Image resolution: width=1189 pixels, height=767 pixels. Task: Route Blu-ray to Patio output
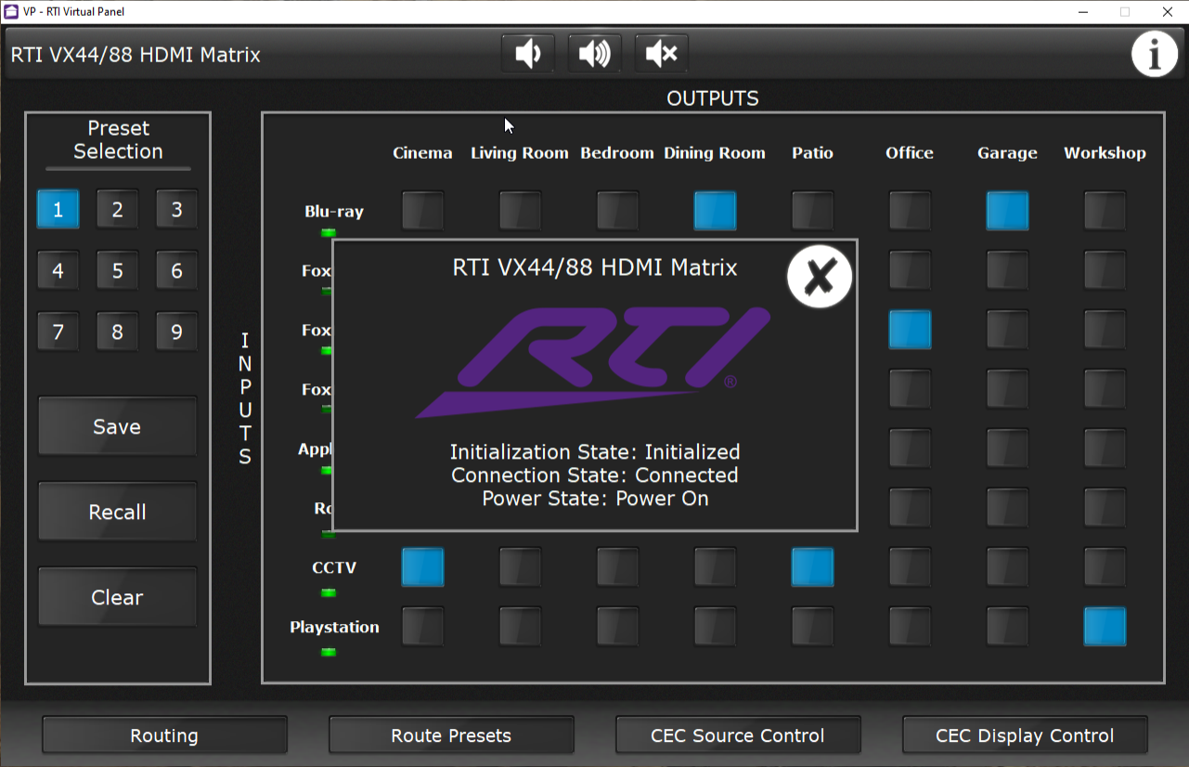click(x=812, y=211)
